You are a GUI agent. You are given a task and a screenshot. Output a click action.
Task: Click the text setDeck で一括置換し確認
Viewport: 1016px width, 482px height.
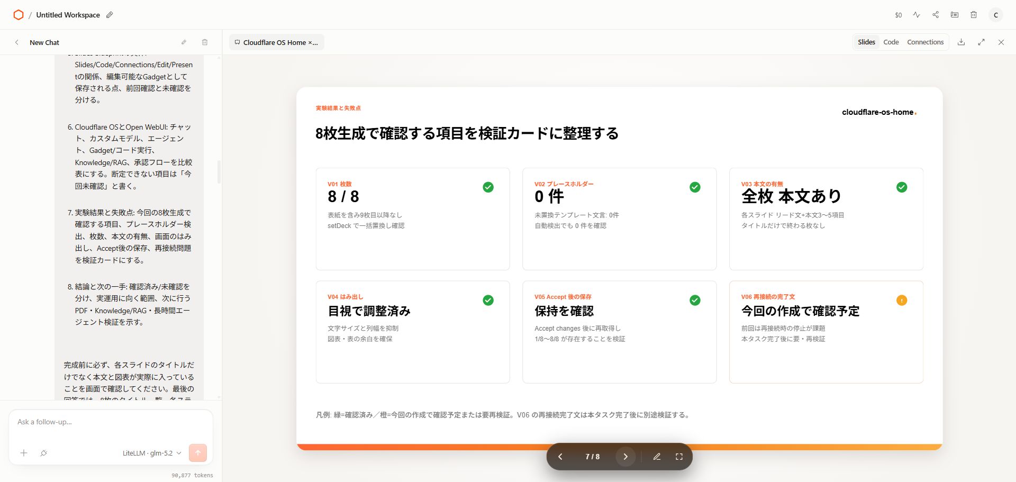pyautogui.click(x=366, y=226)
